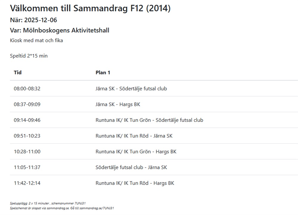298x215 pixels.
Task: Click the Speltid 2*15 min text
Action: point(29,56)
